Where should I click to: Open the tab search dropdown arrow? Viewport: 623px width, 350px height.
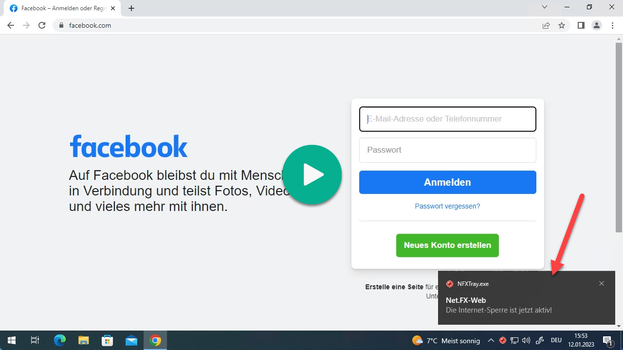point(545,7)
